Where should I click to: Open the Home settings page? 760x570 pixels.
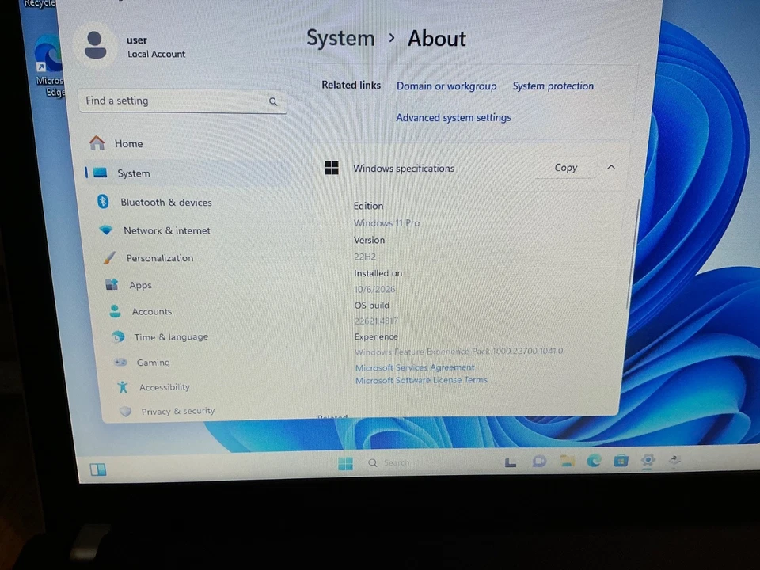pos(128,143)
